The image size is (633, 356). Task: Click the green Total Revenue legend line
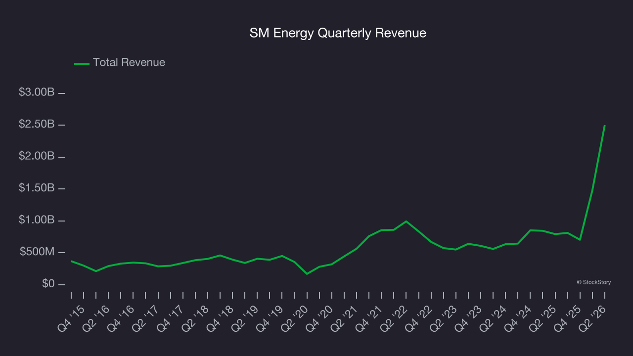click(82, 63)
